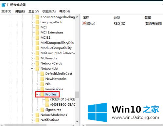Click the NewNetworks folder icon
163x126 pixels.
click(42, 79)
